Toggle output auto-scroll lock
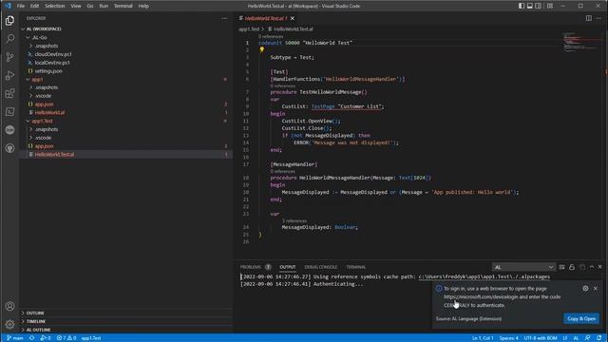 (x=572, y=267)
